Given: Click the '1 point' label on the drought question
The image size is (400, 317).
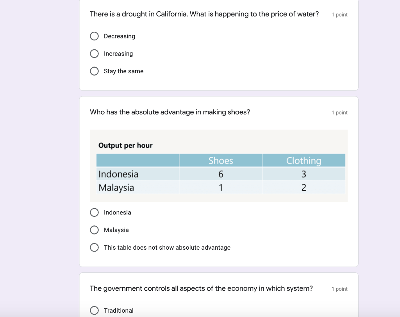Looking at the screenshot, I should point(339,15).
